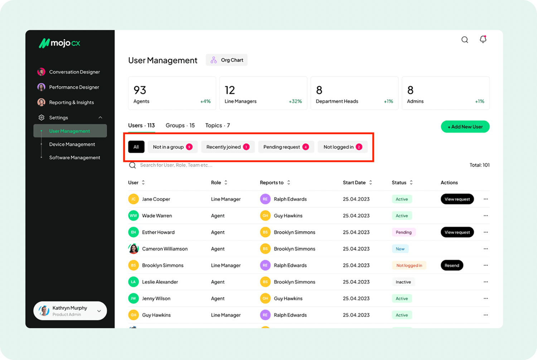Viewport: 537px width, 360px height.
Task: Open Software Management in sidebar
Action: tap(74, 157)
